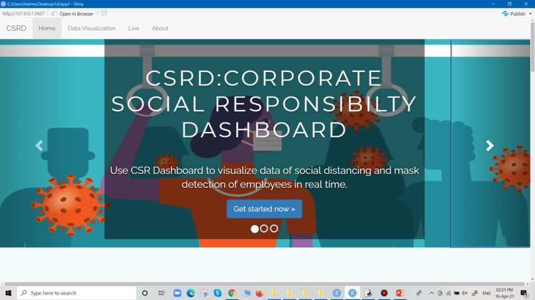
Task: Open Cortana circle icon
Action: pos(145,293)
